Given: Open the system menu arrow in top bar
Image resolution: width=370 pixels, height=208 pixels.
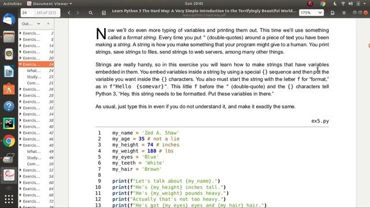Looking at the screenshot, I should pyautogui.click(x=365, y=3).
